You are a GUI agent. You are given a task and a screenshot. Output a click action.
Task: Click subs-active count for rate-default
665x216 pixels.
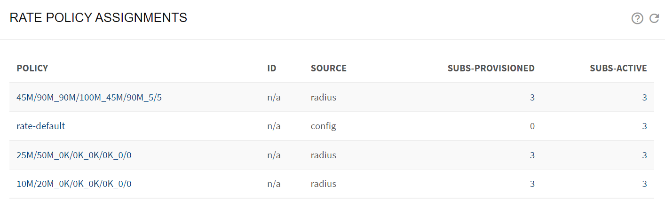pos(645,126)
